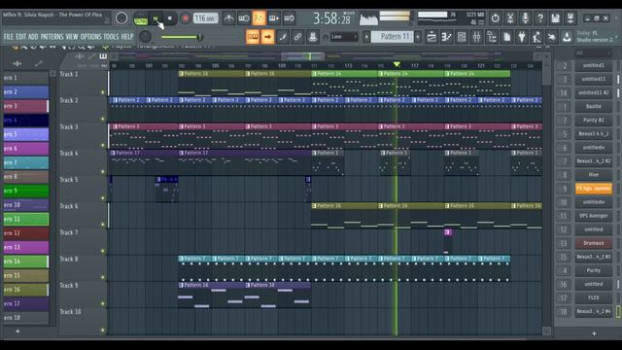
Task: Toggle auto-scroll orange arrow icon
Action: tap(268, 37)
